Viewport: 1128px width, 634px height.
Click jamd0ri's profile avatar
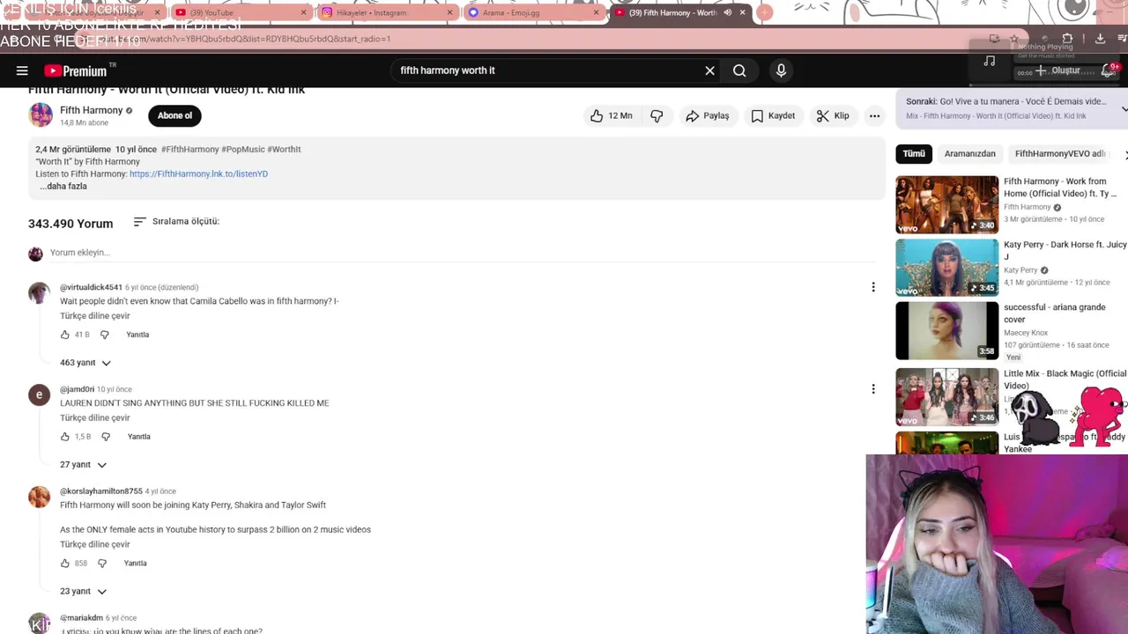click(39, 395)
